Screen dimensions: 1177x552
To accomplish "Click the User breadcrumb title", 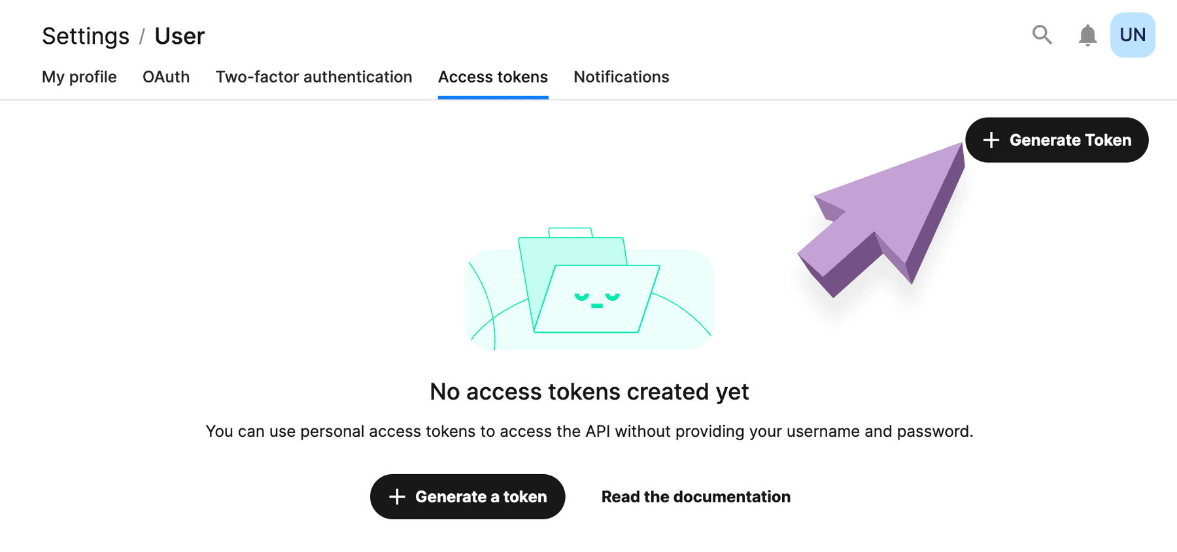I will point(180,37).
